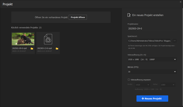Click the Kürzlich verwendete Projekte heading
The height and width of the screenshot is (107, 183).
[25, 27]
